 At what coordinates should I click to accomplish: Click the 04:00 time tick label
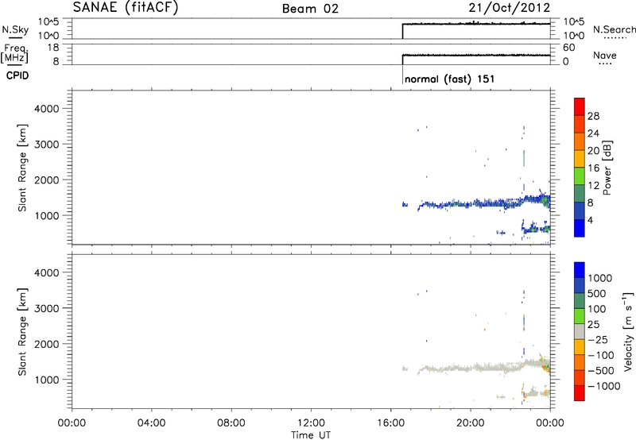tap(151, 423)
